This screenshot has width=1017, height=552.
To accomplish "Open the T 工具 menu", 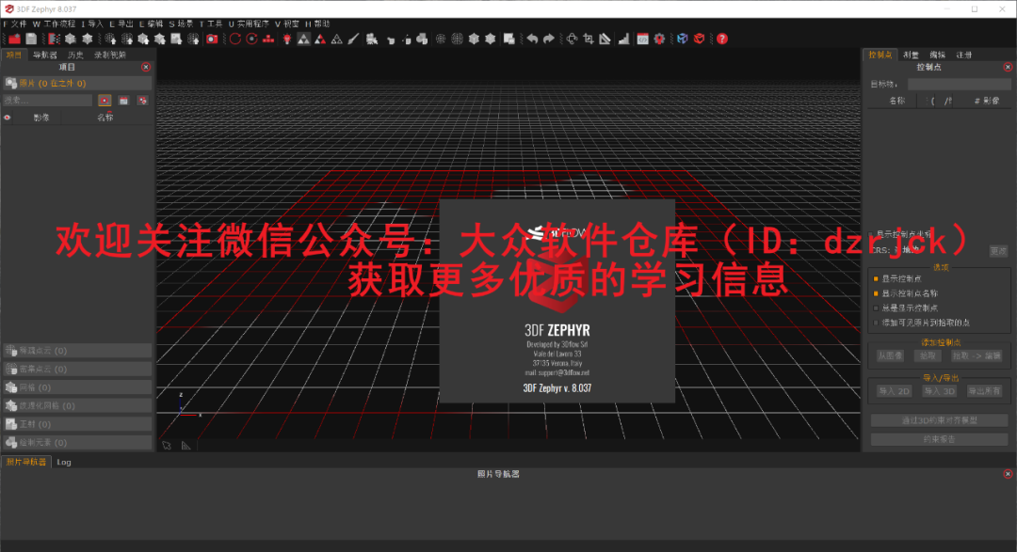I will (x=212, y=24).
